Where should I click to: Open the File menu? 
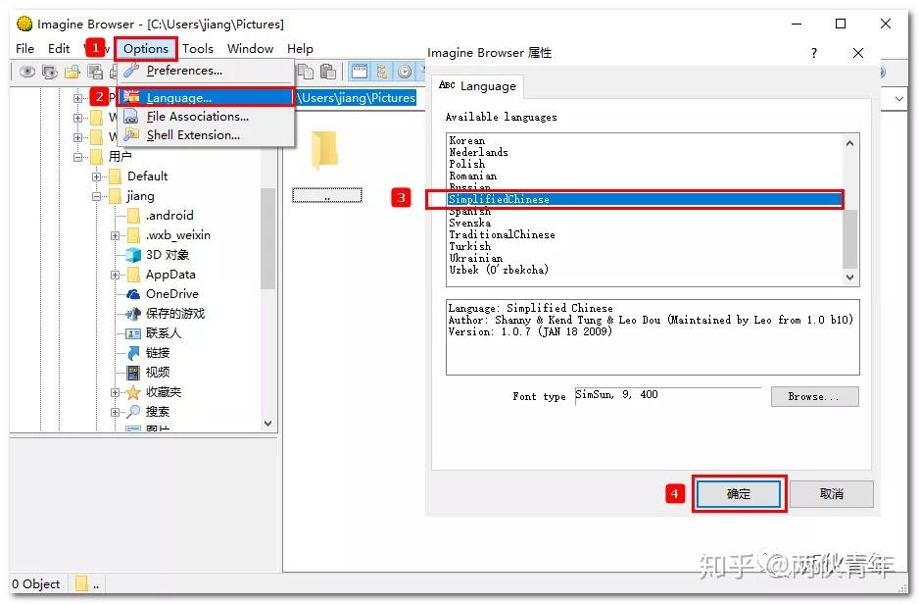(x=24, y=49)
